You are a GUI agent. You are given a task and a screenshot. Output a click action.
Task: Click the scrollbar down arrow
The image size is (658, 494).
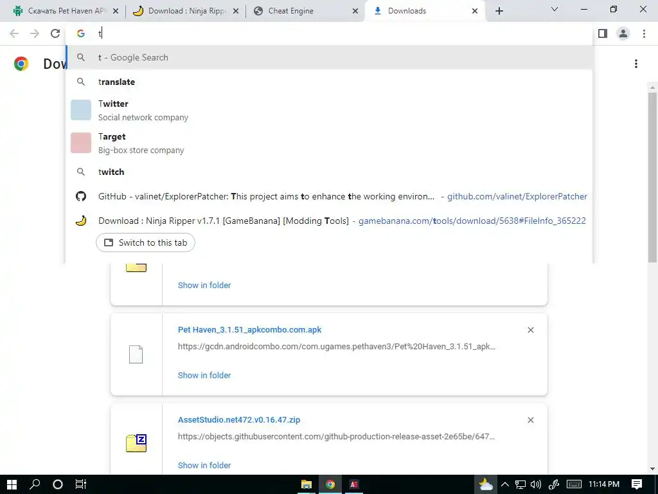click(x=652, y=469)
